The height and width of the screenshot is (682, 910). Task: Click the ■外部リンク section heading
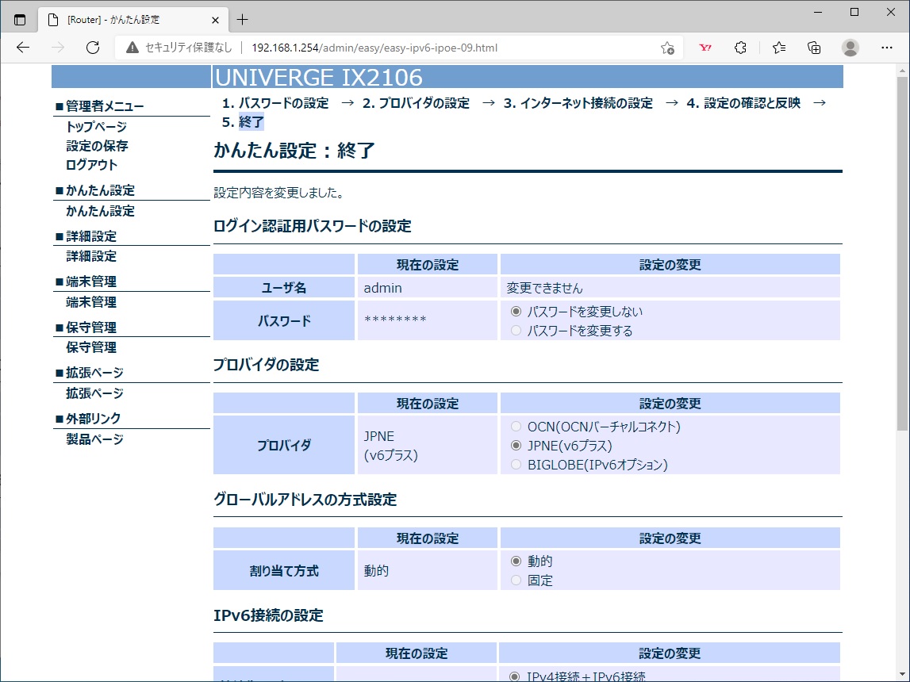click(87, 419)
